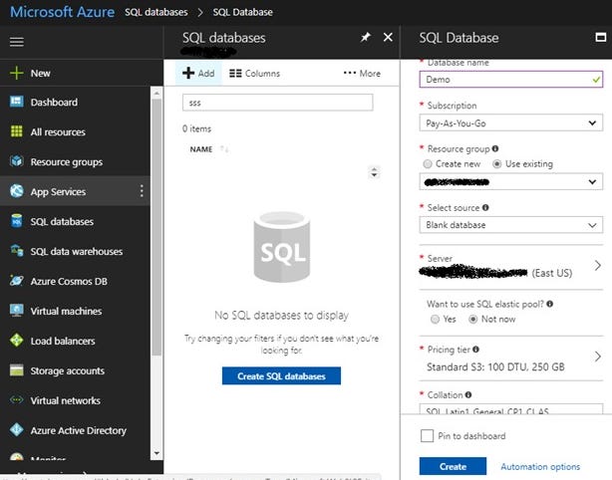Open the Automation options link
This screenshot has height=480, width=612.
(540, 466)
